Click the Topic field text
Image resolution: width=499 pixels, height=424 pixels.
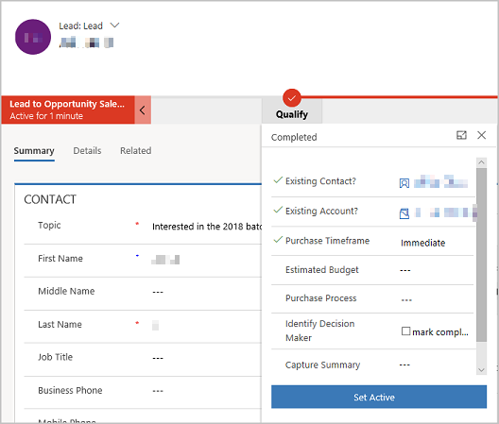pyautogui.click(x=207, y=227)
